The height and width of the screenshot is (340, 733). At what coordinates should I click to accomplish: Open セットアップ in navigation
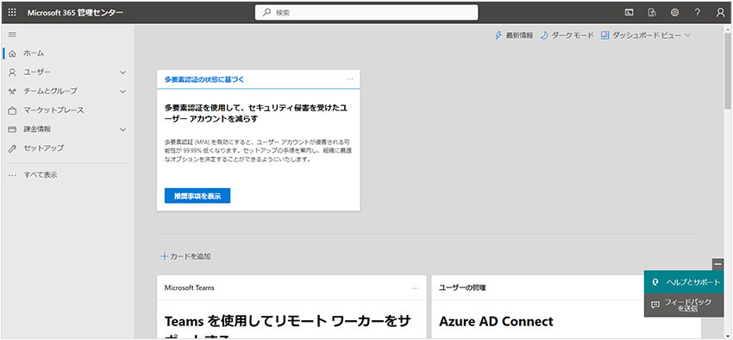pyautogui.click(x=44, y=148)
